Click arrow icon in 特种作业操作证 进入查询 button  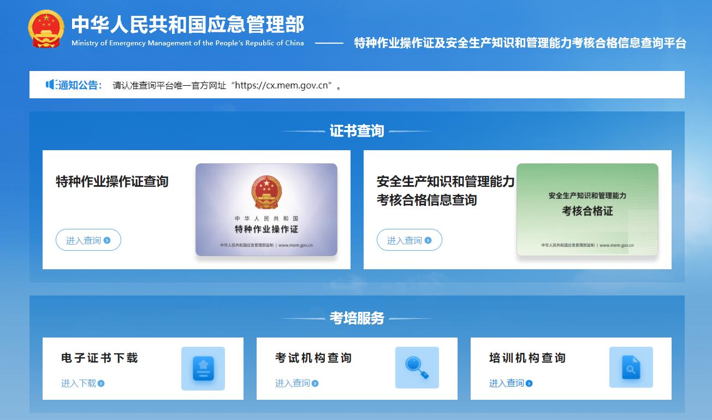[107, 240]
